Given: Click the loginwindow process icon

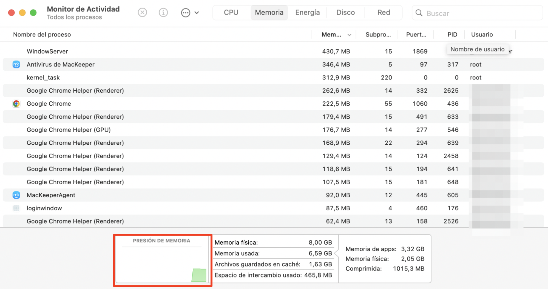Looking at the screenshot, I should coord(16,208).
